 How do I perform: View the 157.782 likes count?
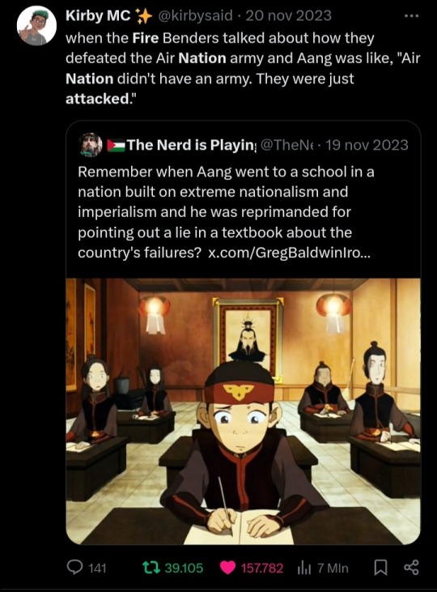262,568
